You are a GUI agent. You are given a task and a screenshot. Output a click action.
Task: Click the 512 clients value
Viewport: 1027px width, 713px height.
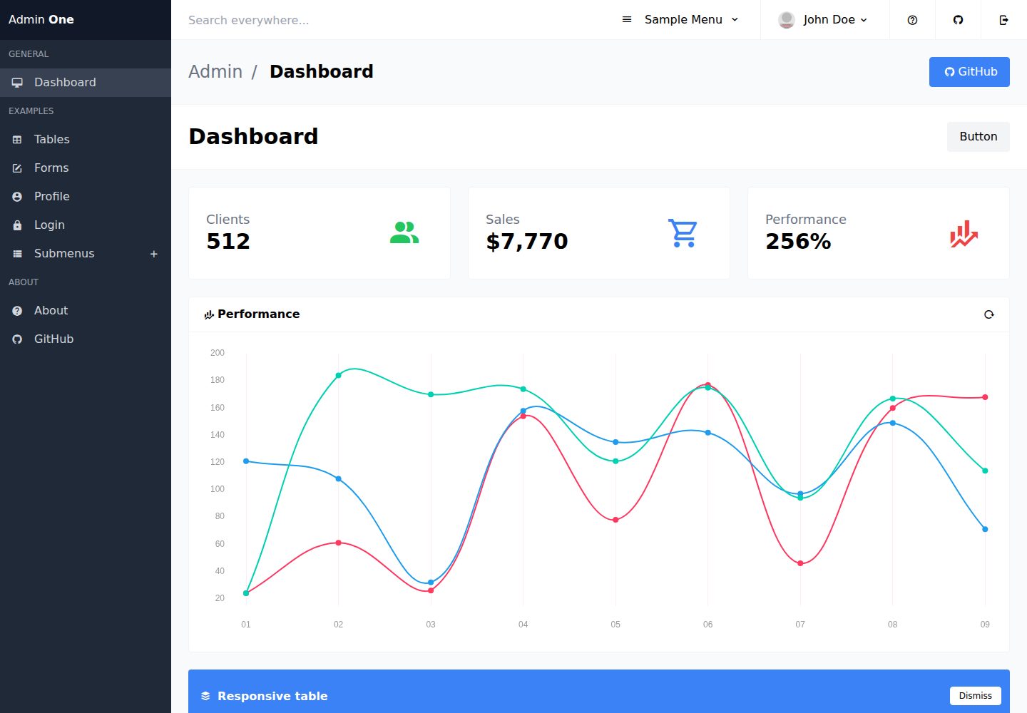click(x=228, y=242)
